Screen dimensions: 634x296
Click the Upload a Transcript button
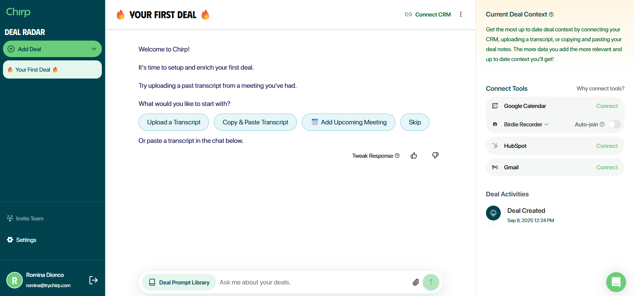point(174,122)
